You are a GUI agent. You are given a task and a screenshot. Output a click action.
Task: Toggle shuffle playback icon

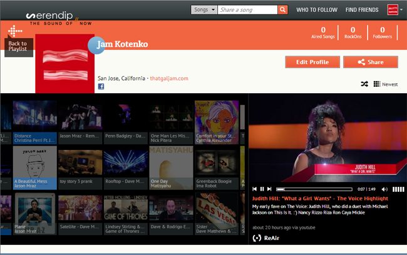364,84
